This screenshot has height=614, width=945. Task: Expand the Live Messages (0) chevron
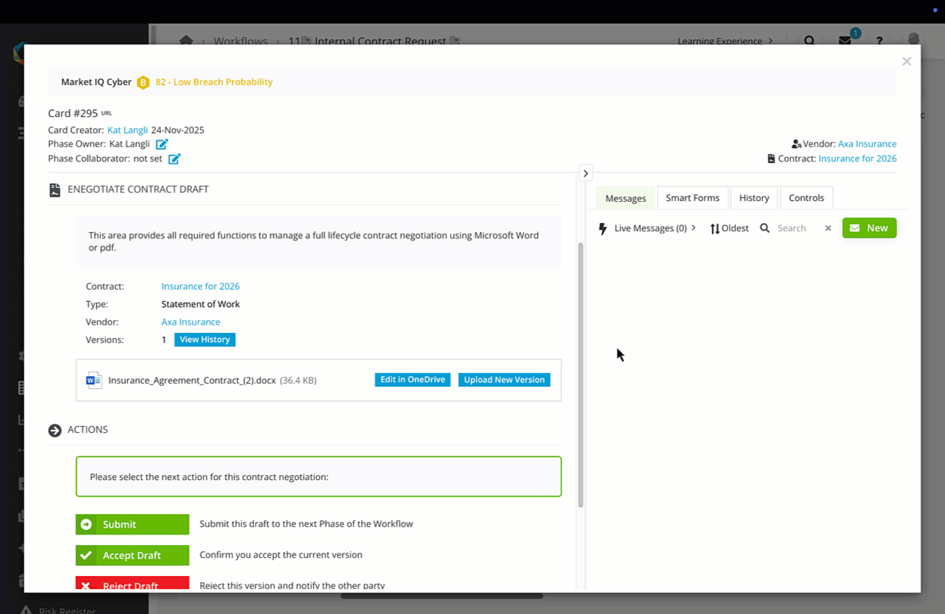click(x=693, y=228)
